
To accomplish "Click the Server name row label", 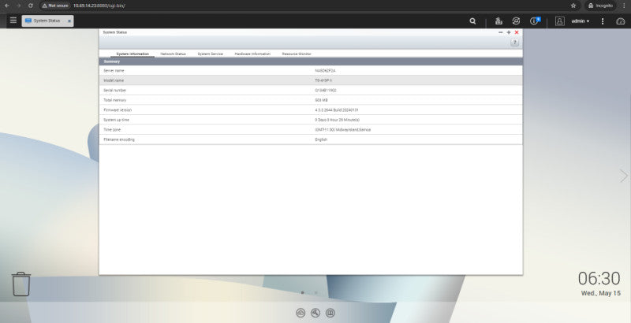I will [x=114, y=71].
